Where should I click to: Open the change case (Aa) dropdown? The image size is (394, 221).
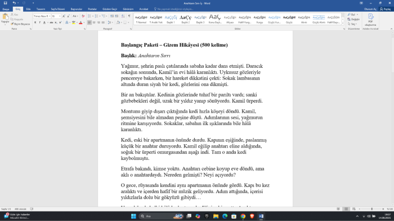(75, 16)
